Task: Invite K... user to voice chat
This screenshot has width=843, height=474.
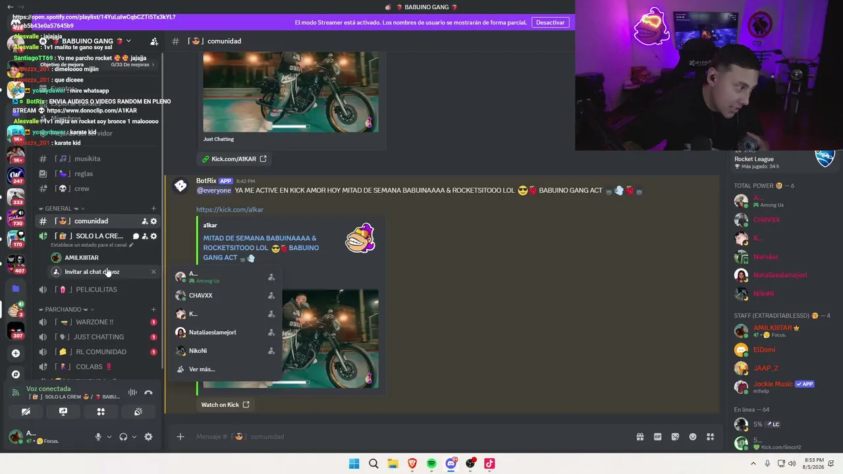Action: click(271, 314)
